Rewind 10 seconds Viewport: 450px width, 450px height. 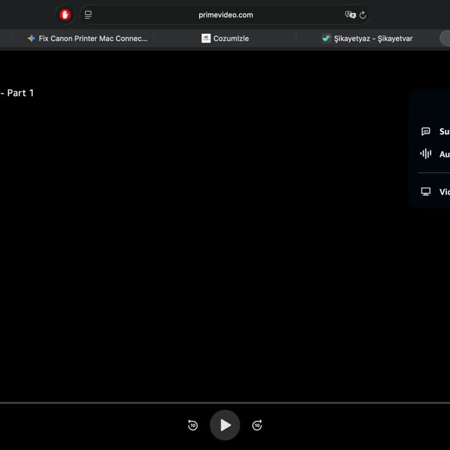point(193,425)
